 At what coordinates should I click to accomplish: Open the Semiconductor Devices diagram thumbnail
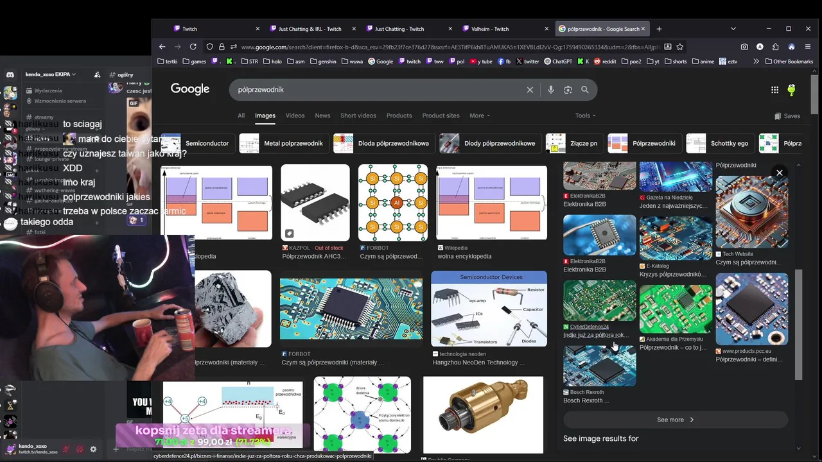click(x=489, y=309)
